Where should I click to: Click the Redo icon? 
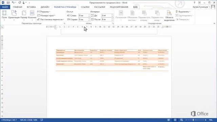point(20,2)
